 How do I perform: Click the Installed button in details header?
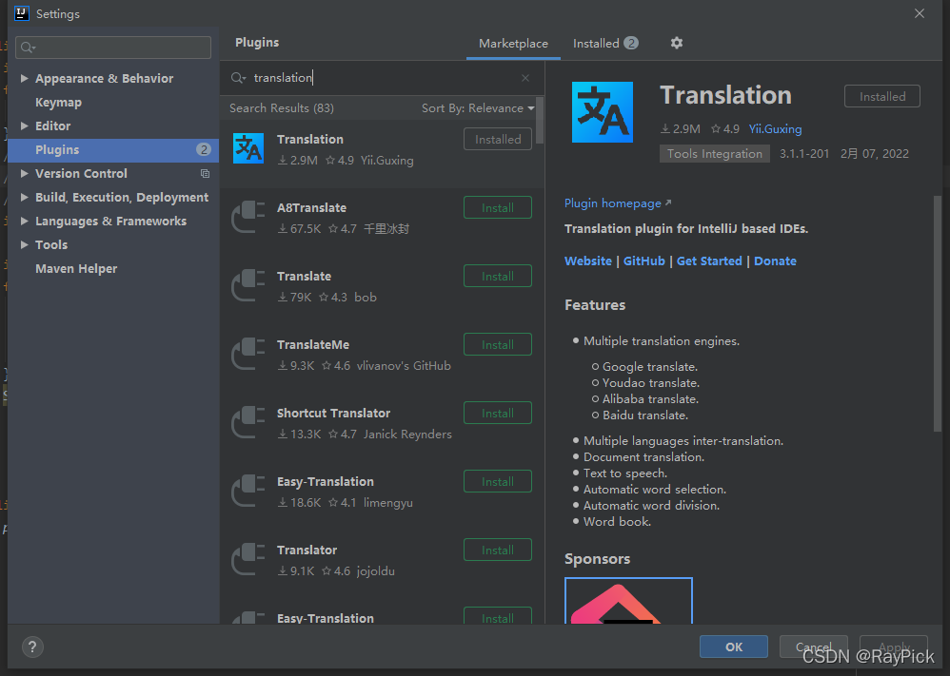[882, 97]
